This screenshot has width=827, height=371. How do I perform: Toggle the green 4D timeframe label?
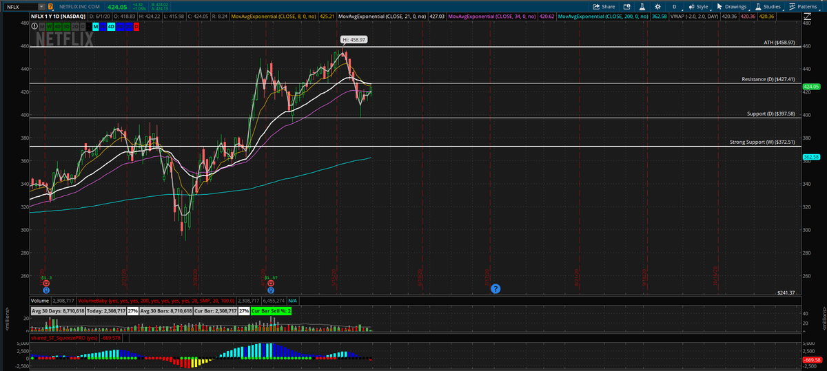57,26
